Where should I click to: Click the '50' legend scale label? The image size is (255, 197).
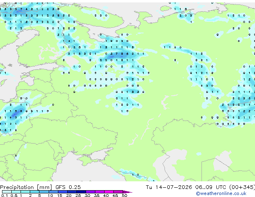[124, 195]
